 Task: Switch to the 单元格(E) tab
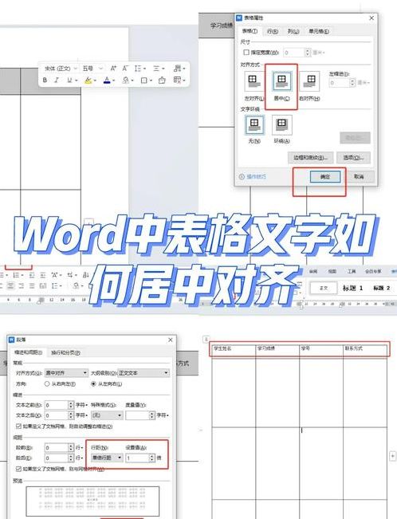tap(319, 31)
